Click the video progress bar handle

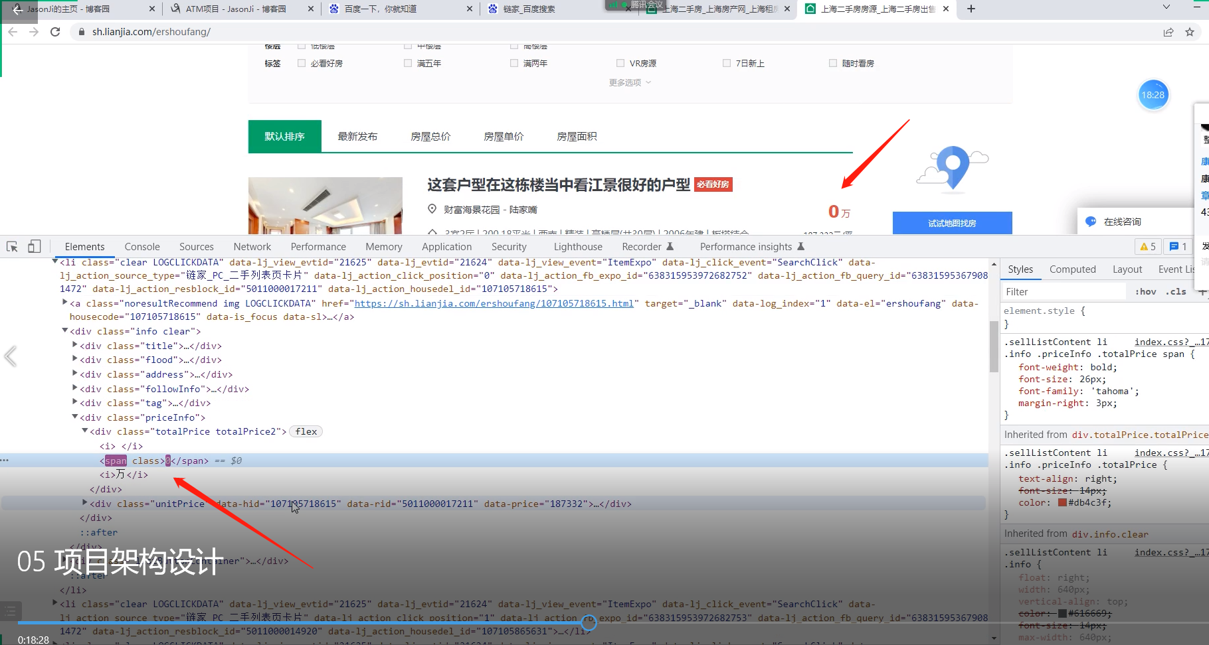pos(589,622)
